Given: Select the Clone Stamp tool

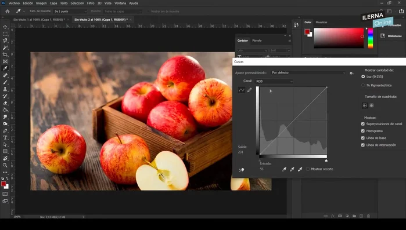Looking at the screenshot, I should coord(5,89).
